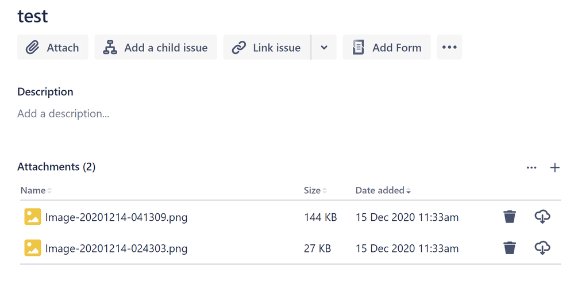Click the Add a description field
Screen dimensions: 574x284
click(x=63, y=114)
